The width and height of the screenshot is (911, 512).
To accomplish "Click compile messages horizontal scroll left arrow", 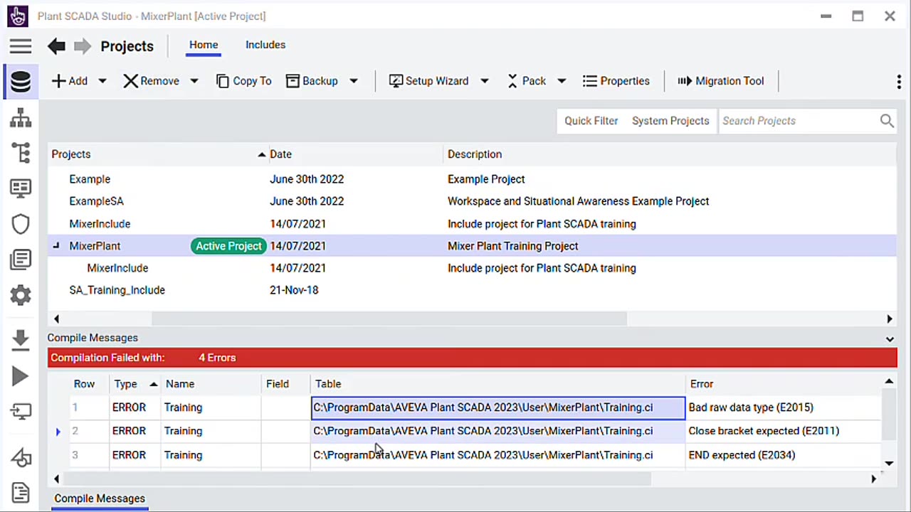I will 57,479.
